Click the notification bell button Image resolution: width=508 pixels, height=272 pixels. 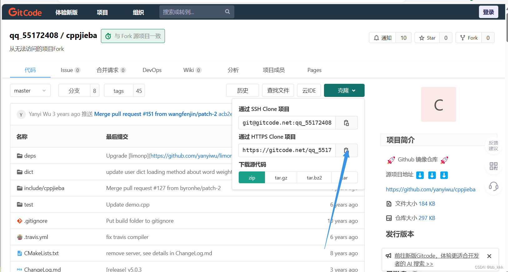382,38
